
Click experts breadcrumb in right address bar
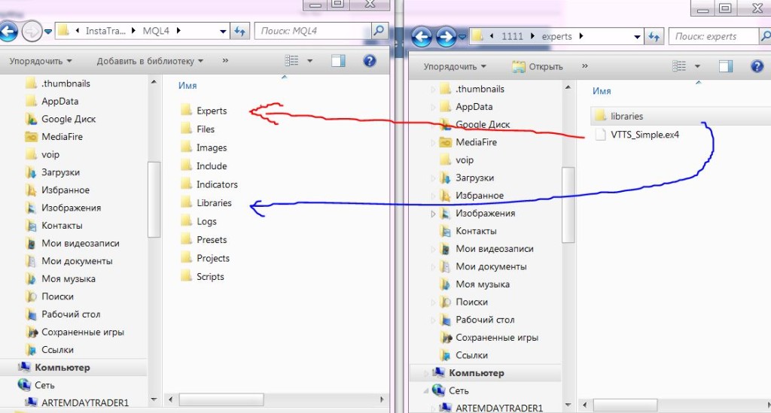556,36
